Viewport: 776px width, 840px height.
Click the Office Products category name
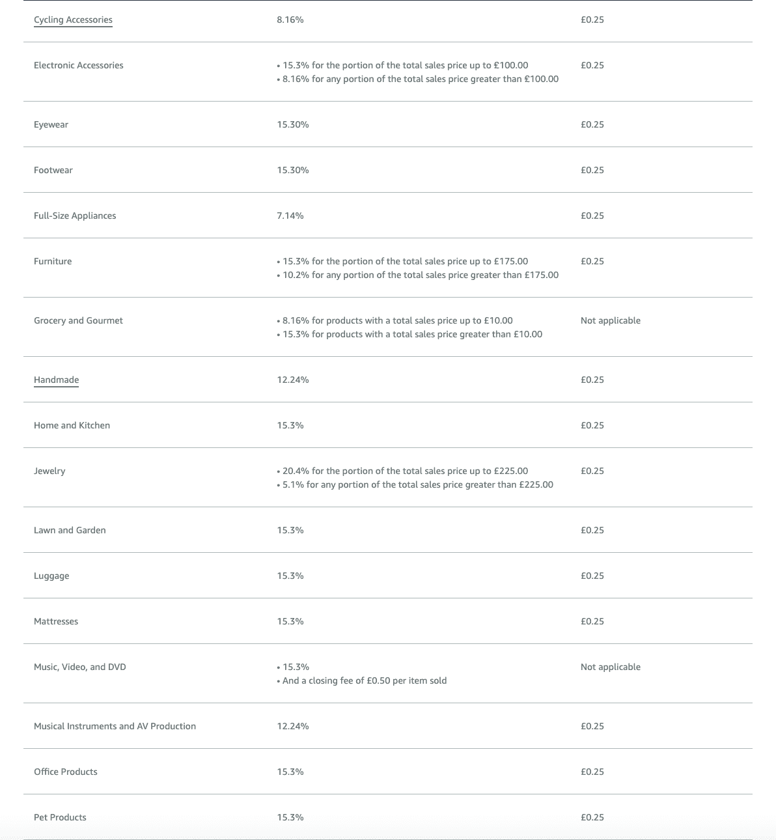(66, 772)
